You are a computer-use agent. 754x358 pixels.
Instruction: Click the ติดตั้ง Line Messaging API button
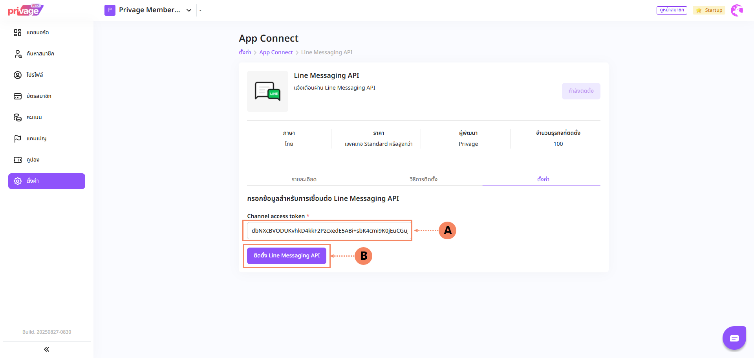pyautogui.click(x=287, y=256)
